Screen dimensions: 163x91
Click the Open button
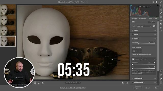[137, 88]
